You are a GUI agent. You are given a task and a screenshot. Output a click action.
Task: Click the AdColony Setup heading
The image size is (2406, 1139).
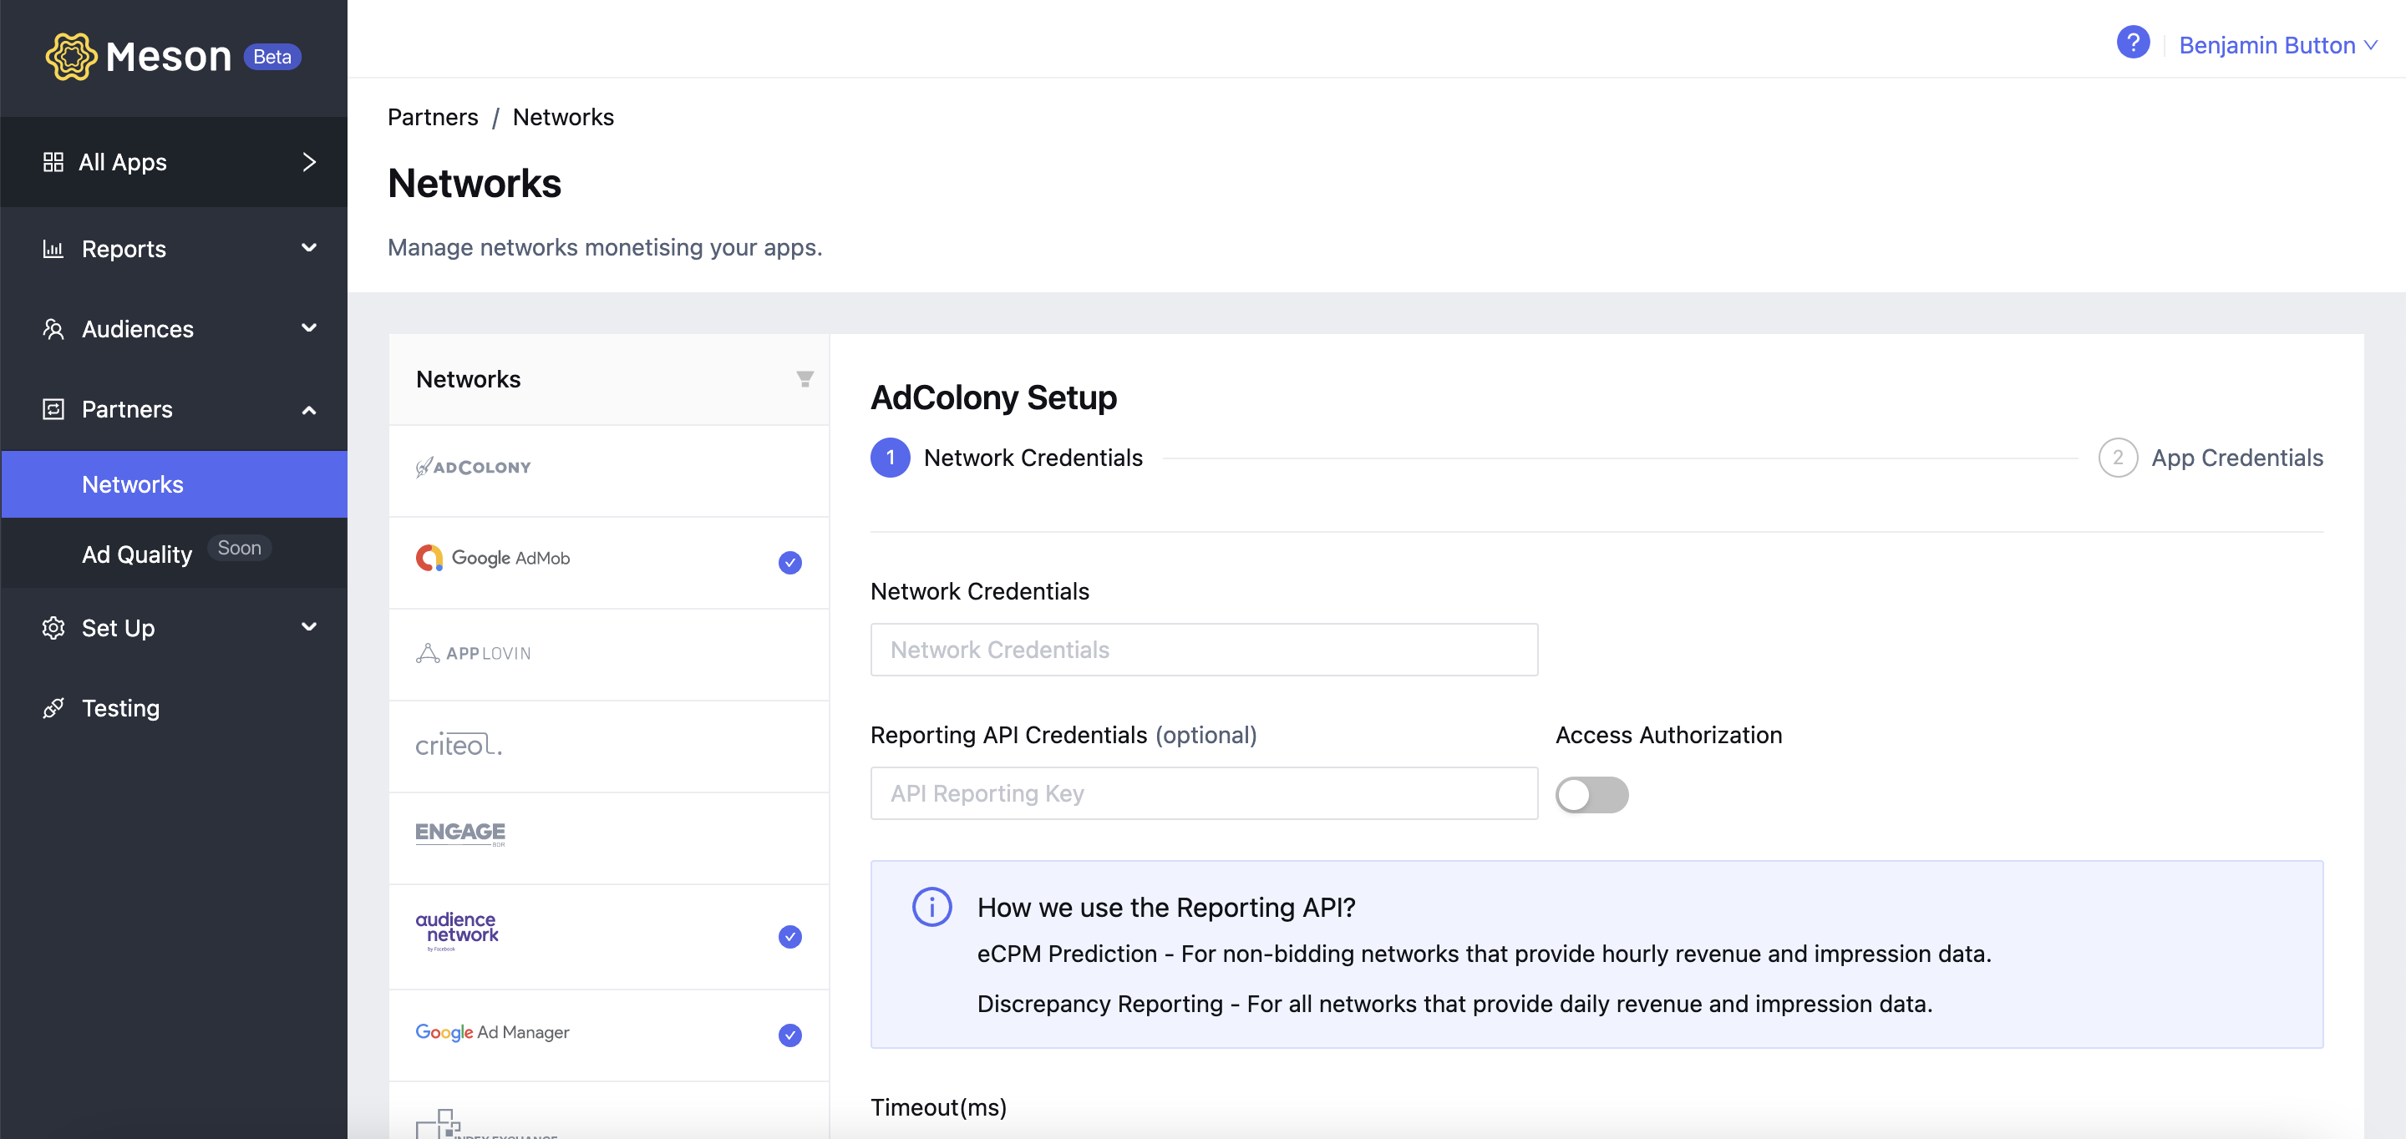(x=992, y=397)
